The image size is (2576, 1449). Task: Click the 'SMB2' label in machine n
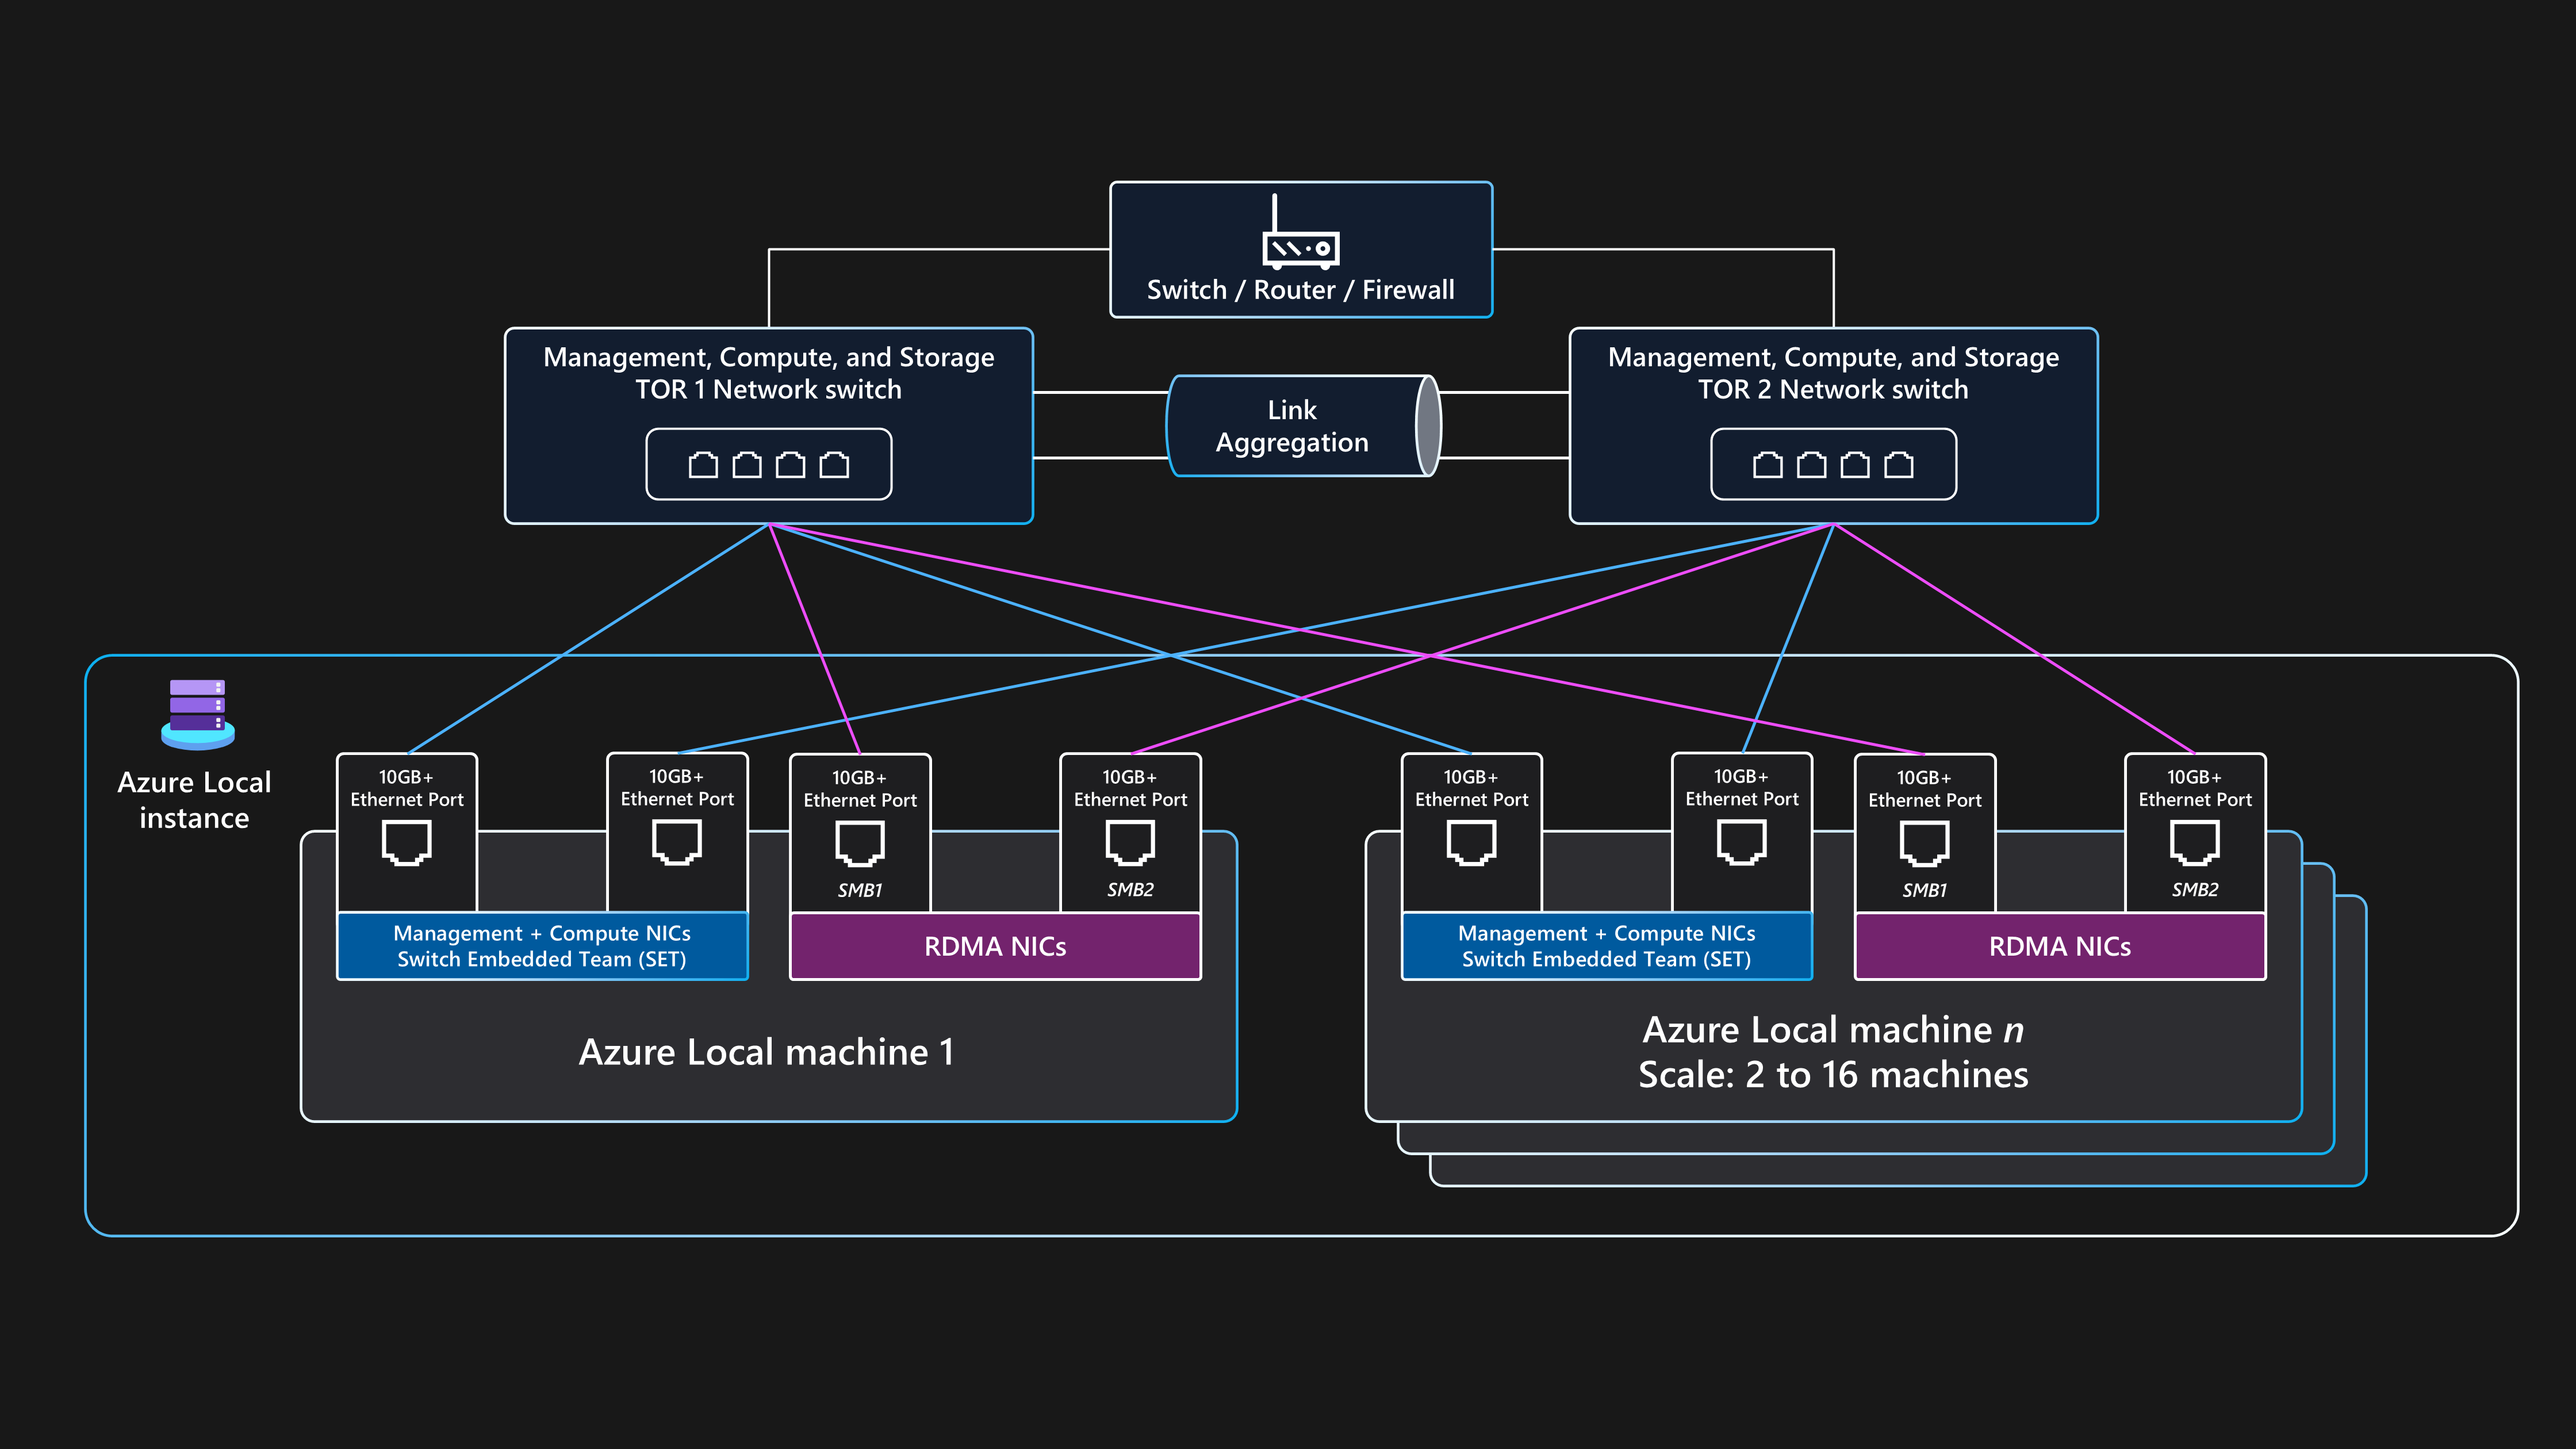click(2195, 889)
